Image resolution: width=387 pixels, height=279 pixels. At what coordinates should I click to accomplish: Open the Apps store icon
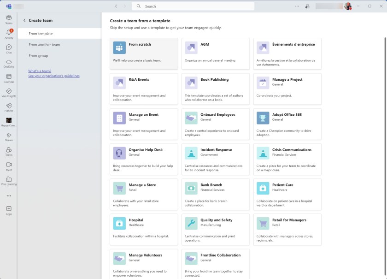pyautogui.click(x=9, y=211)
